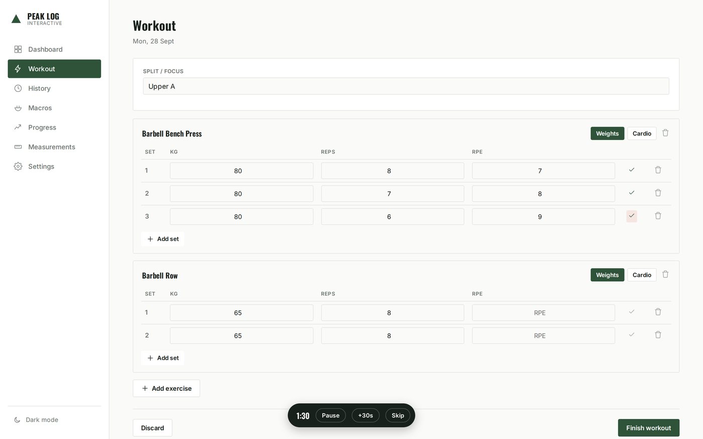Switch Barbell Bench Press to Cardio
Screen dimensions: 703x439
642,133
